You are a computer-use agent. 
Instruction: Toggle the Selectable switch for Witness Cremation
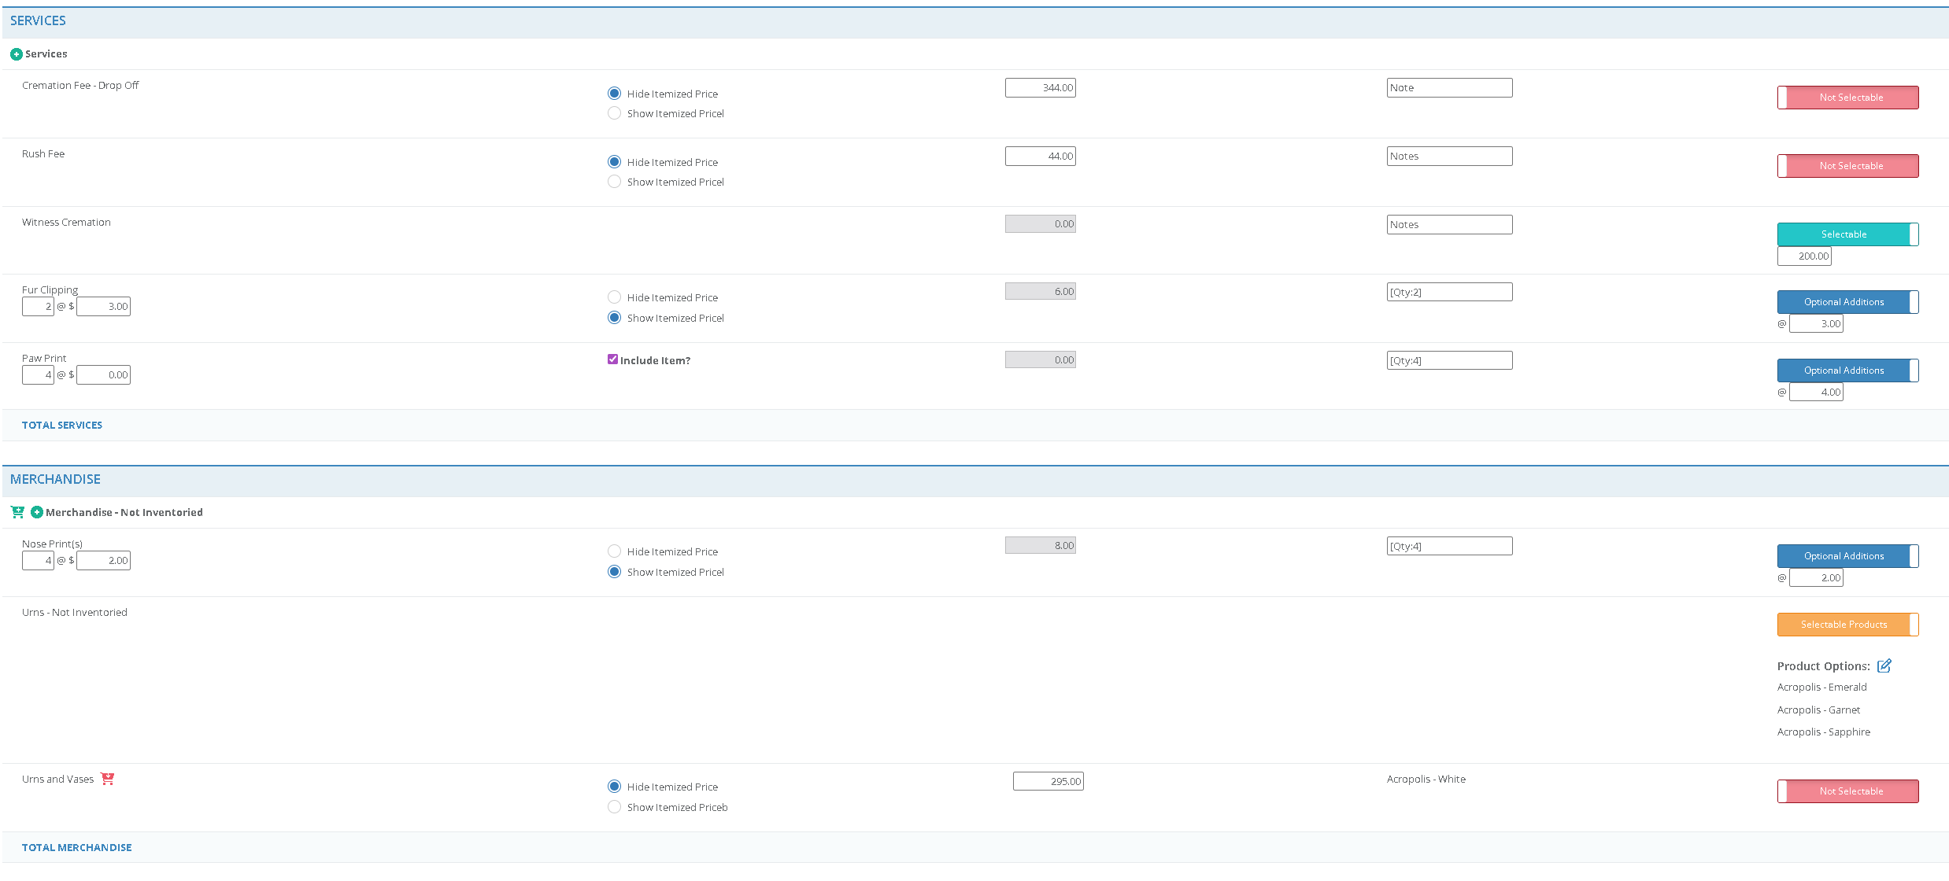(x=1847, y=234)
